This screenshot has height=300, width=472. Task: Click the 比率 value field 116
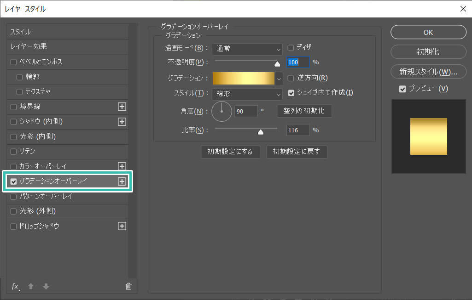[298, 130]
